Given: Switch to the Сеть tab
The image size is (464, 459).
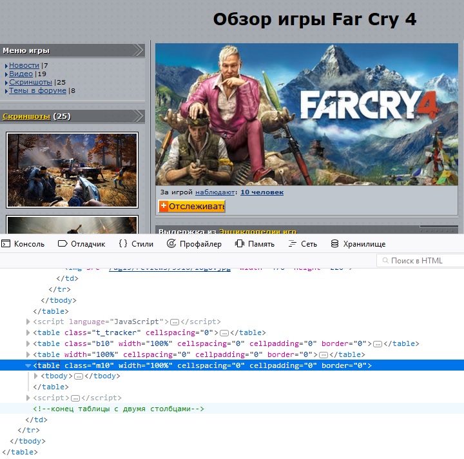Looking at the screenshot, I should (302, 244).
